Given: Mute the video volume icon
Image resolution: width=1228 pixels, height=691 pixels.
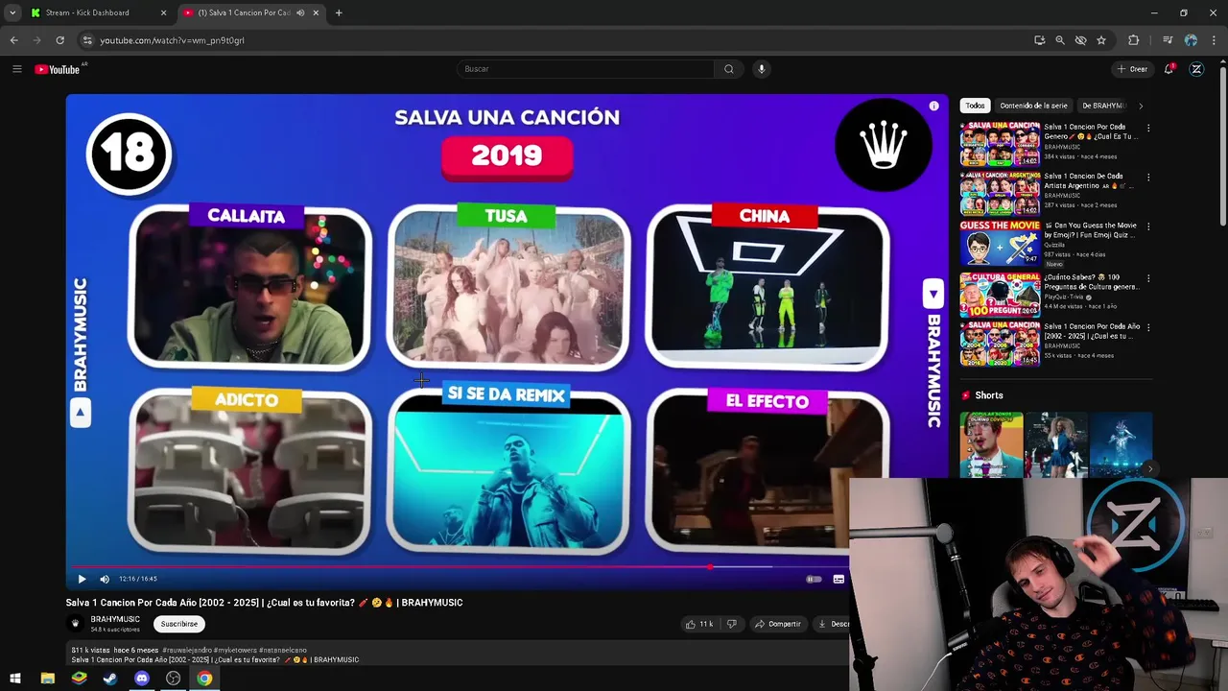Looking at the screenshot, I should tap(105, 579).
